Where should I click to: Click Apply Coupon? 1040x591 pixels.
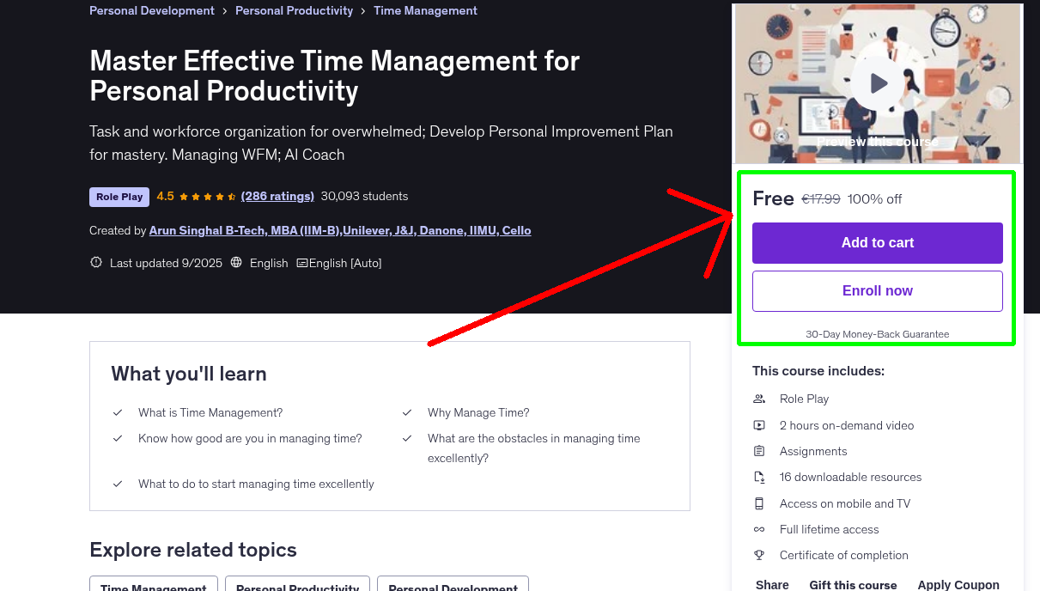[x=958, y=584]
